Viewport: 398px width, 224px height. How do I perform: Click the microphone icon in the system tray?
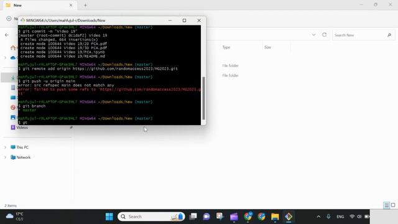[x=328, y=217]
